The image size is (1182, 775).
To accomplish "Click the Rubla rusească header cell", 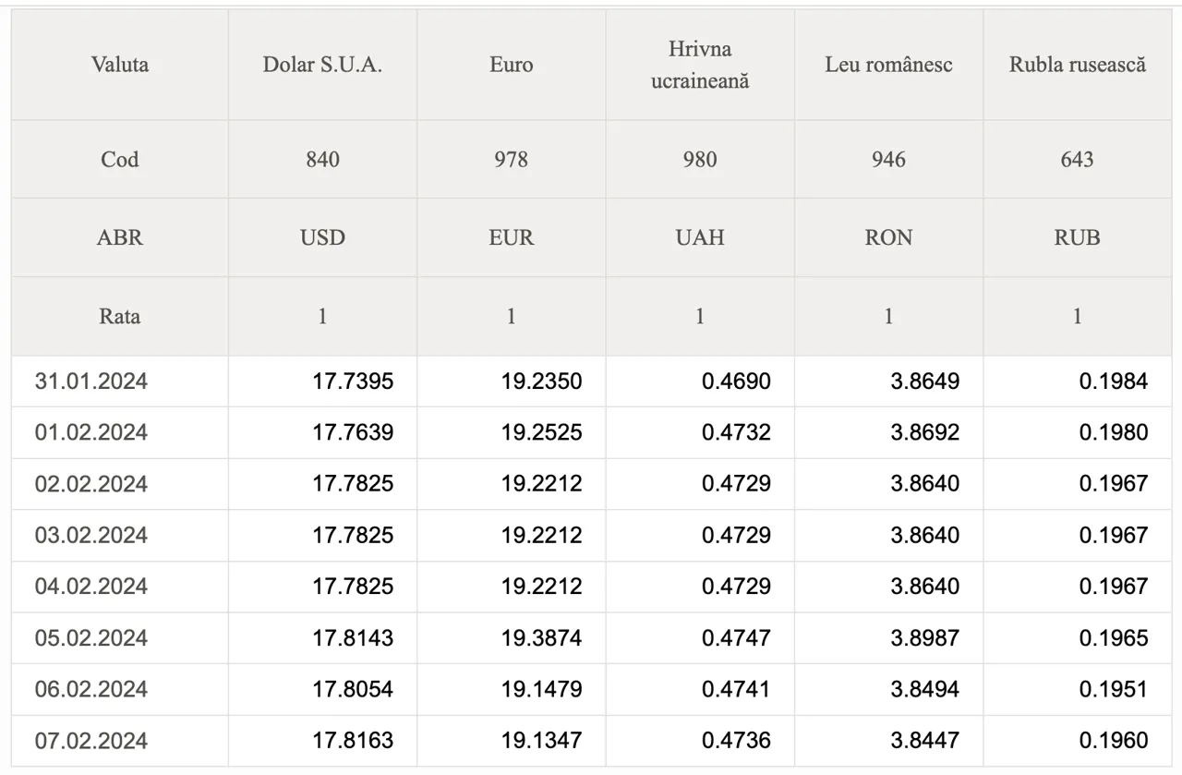I will [x=1077, y=65].
